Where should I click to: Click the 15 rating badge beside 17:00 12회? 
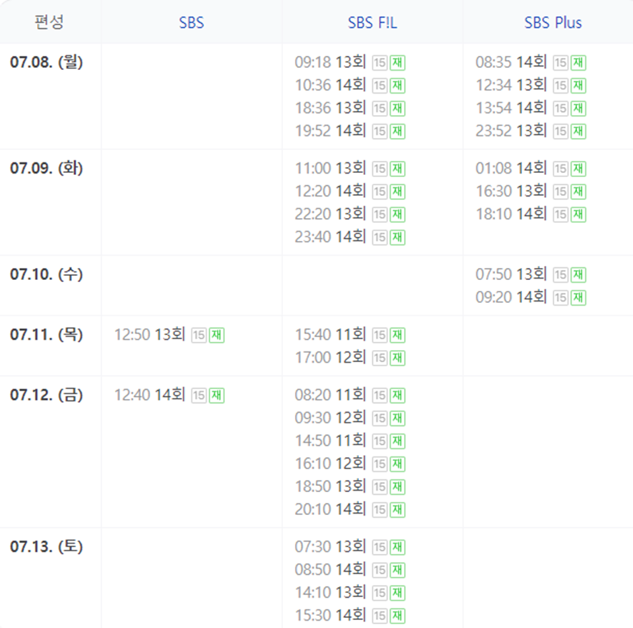coord(380,358)
